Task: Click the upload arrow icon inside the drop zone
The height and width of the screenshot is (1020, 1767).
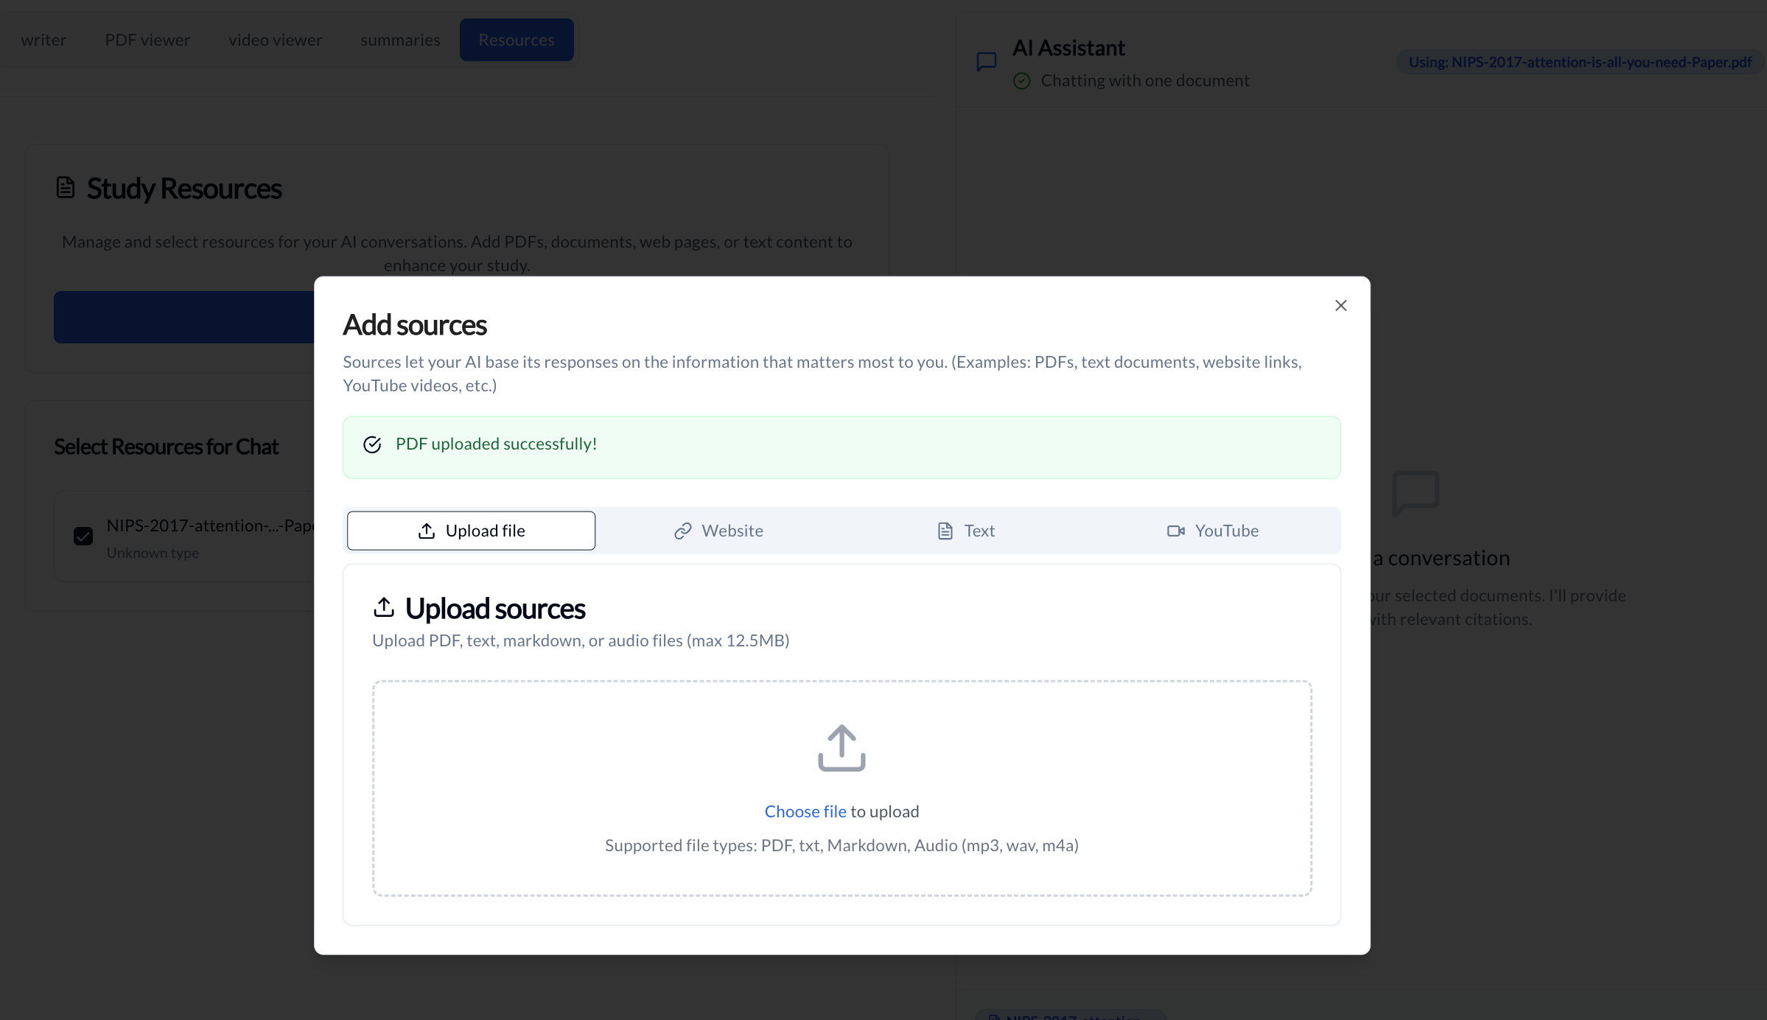Action: (841, 747)
